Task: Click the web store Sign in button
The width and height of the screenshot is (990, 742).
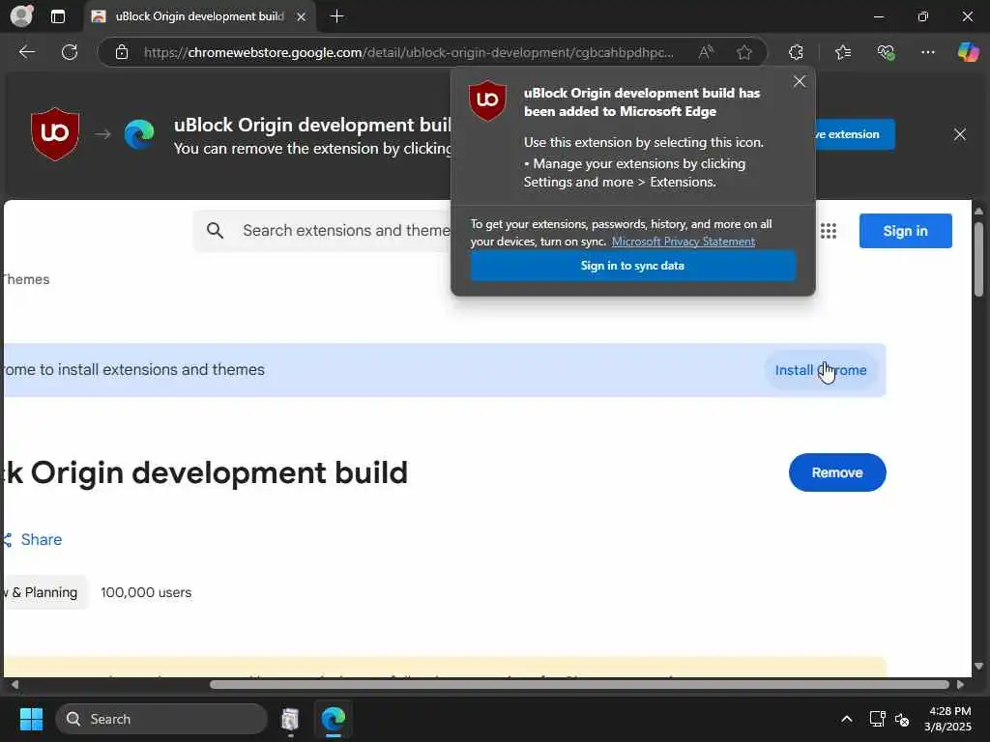Action: coord(905,231)
